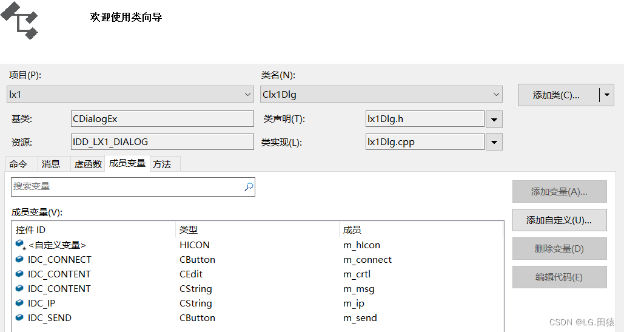Image resolution: width=624 pixels, height=332 pixels.
Task: Click the class wizard logo icon
Action: [x=19, y=20]
